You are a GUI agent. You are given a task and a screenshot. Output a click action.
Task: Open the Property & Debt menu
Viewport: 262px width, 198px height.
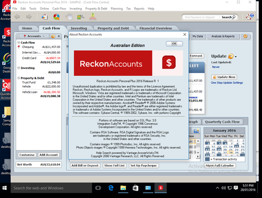click(x=96, y=9)
